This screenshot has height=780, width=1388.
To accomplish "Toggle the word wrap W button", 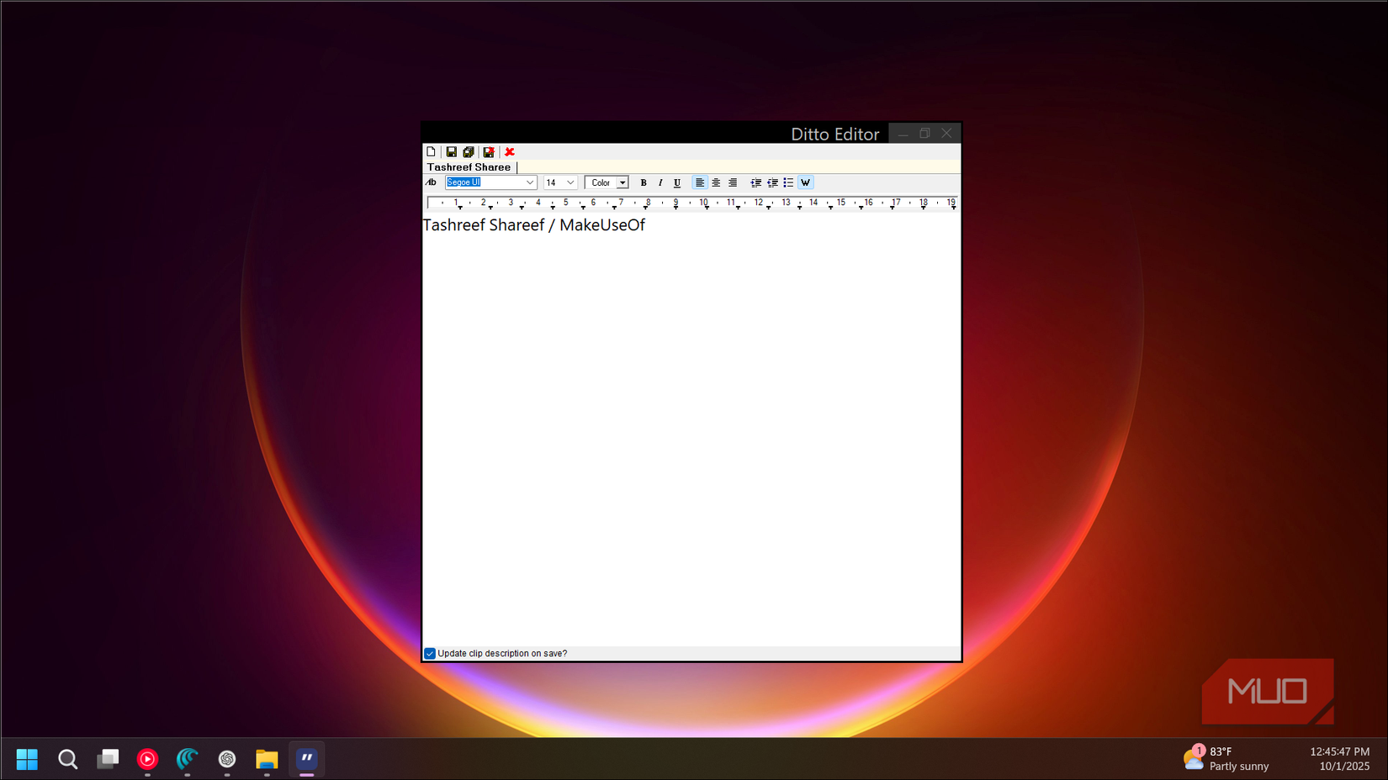I will [x=805, y=182].
